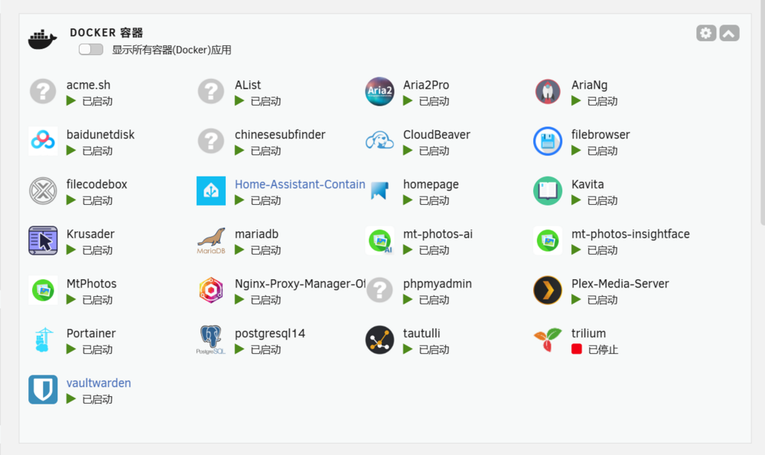Open the Krusader container icon
Viewport: 765px width, 455px height.
click(43, 240)
